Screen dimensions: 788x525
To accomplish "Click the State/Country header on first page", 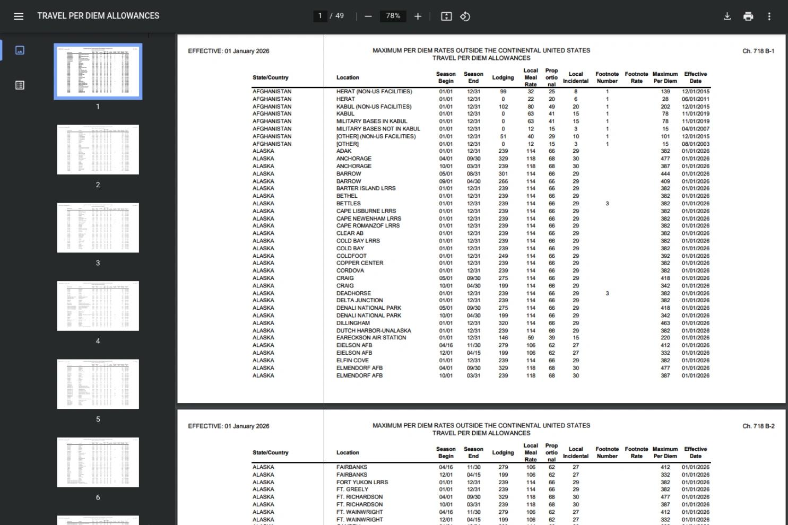I will pos(271,78).
